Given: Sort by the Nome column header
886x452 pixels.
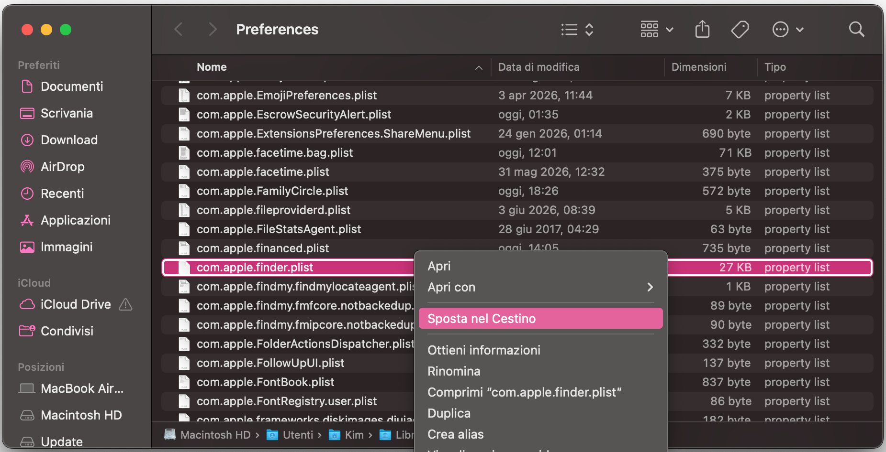Looking at the screenshot, I should point(212,67).
